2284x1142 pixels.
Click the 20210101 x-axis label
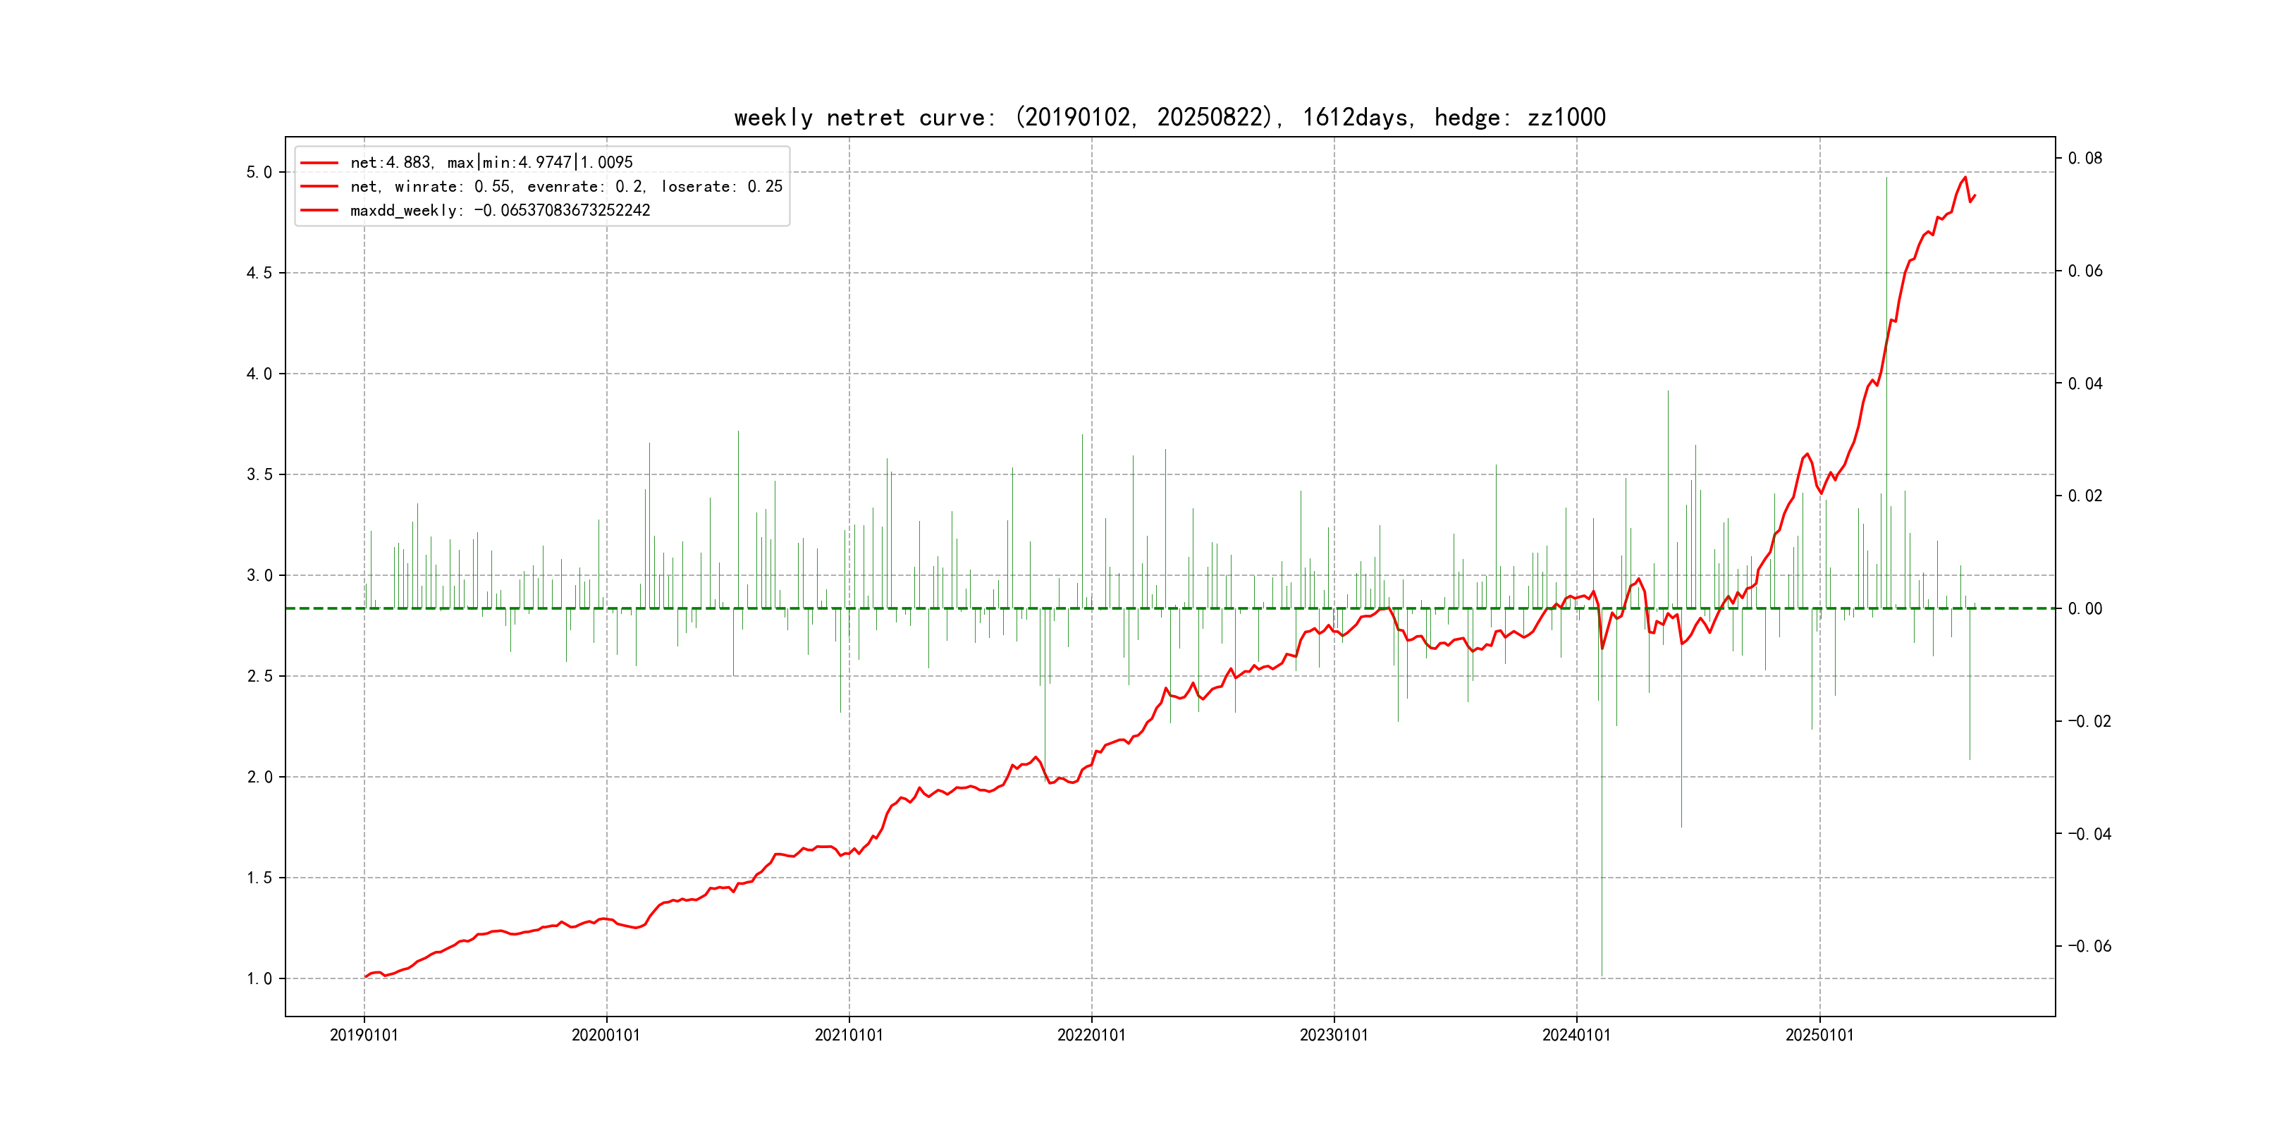click(849, 1035)
